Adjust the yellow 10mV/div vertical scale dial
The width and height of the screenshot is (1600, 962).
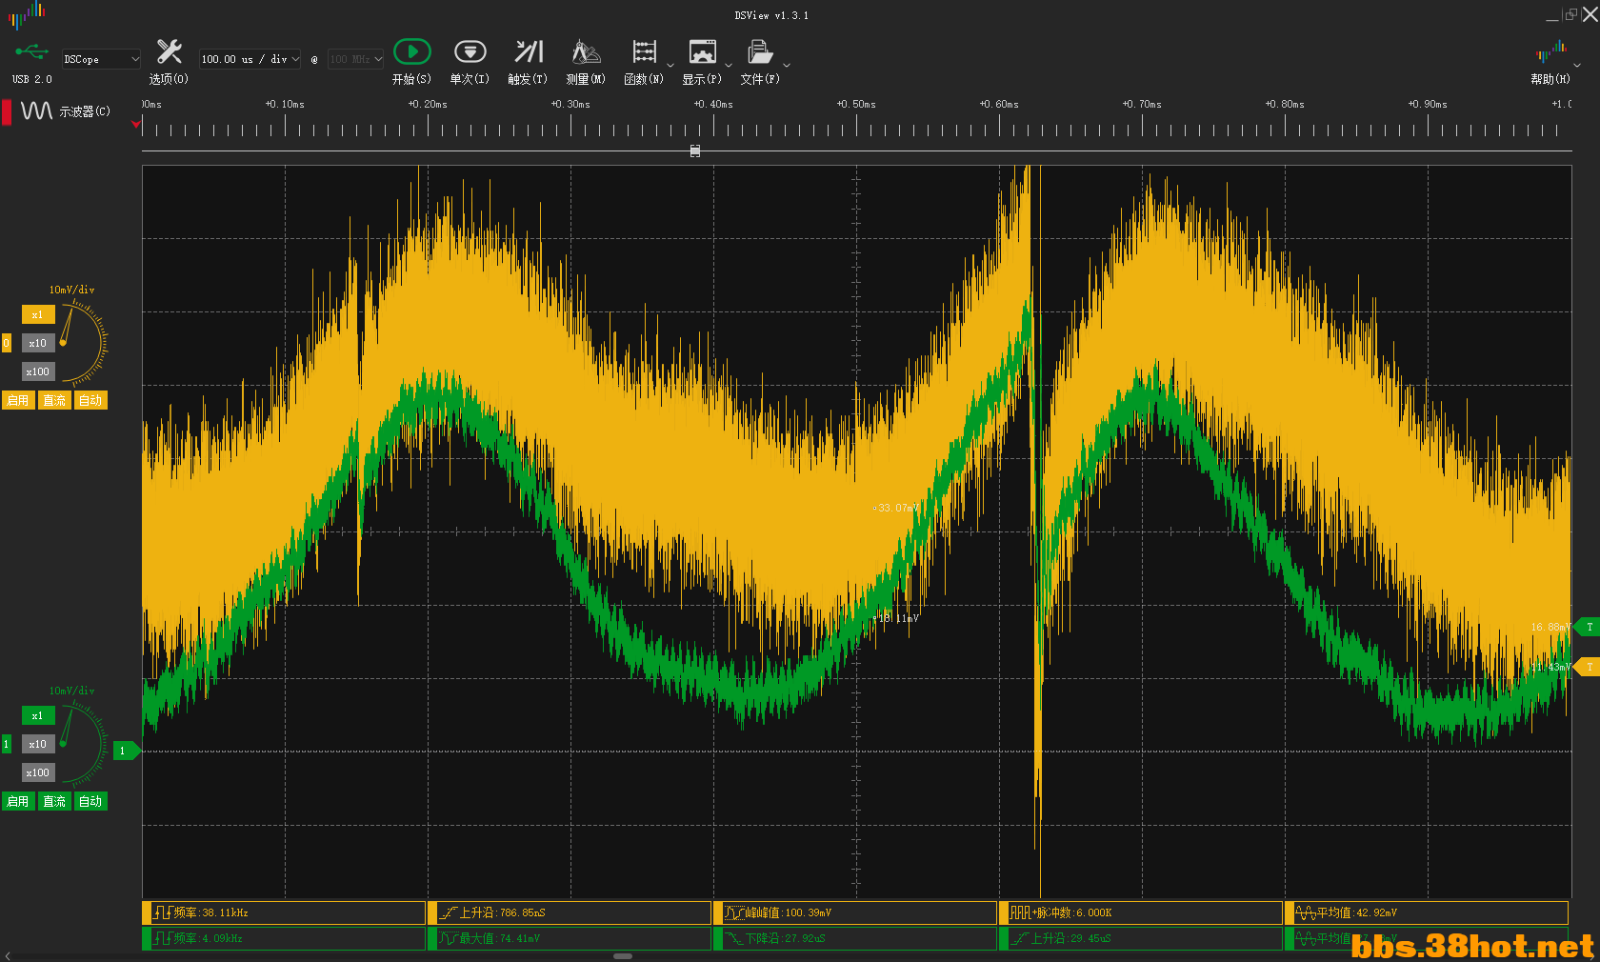pyautogui.click(x=82, y=341)
